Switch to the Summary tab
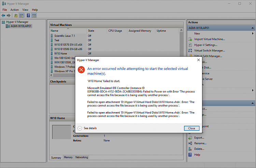 pos(56,157)
